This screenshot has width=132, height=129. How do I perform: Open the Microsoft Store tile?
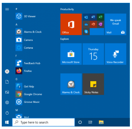[x=71, y=54]
